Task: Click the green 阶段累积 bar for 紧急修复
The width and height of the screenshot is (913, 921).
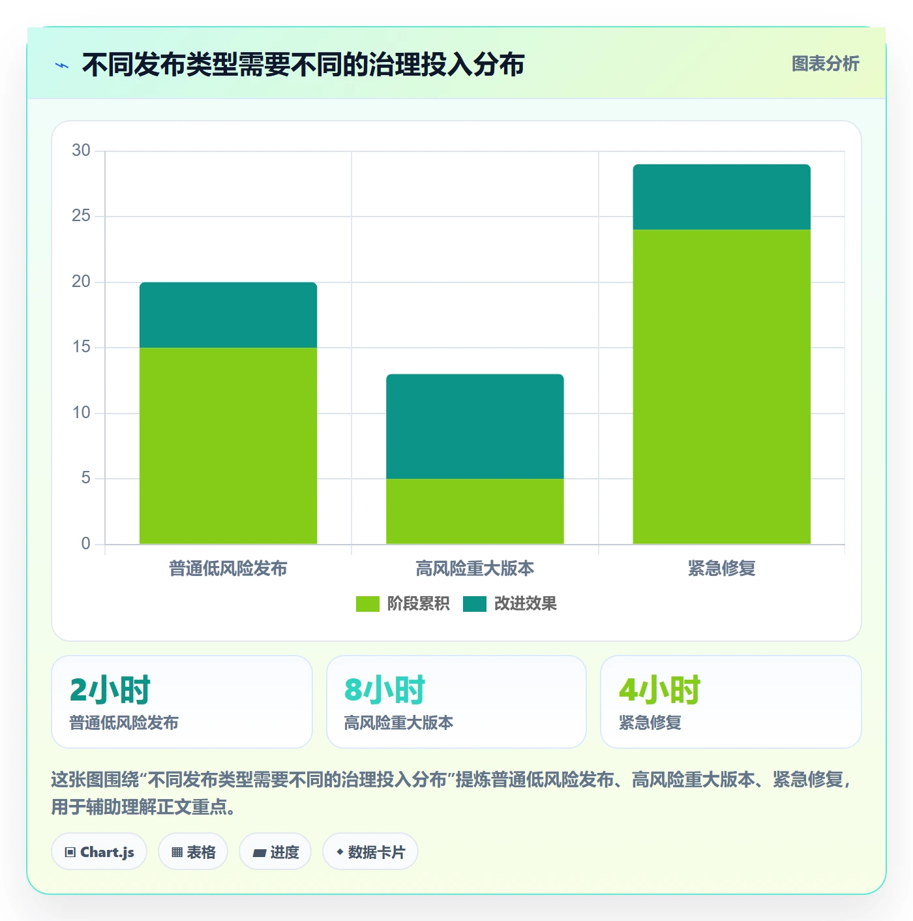Action: click(x=722, y=387)
